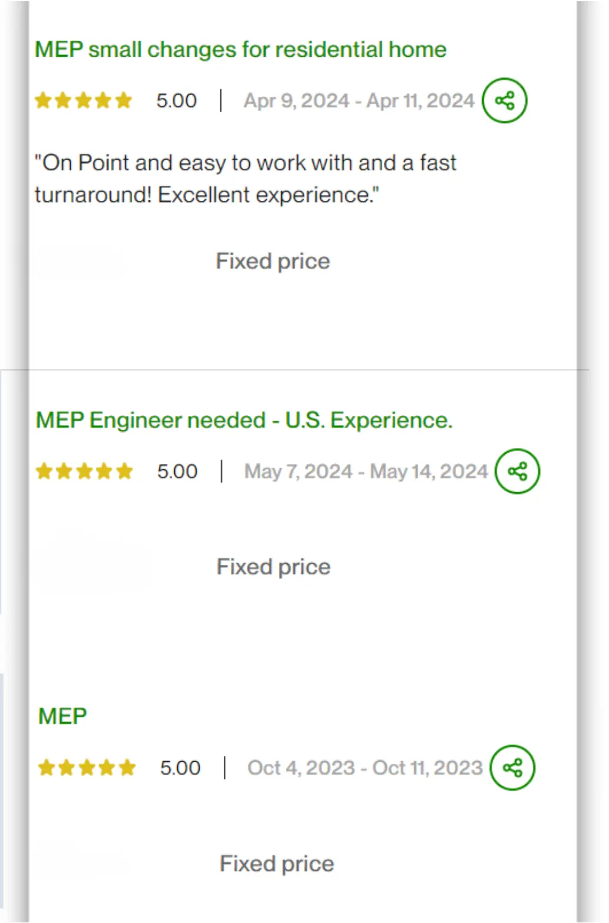The height and width of the screenshot is (923, 609).
Task: Select date range Apr 9, 2024 - Apr 11, 2024
Action: pos(359,100)
